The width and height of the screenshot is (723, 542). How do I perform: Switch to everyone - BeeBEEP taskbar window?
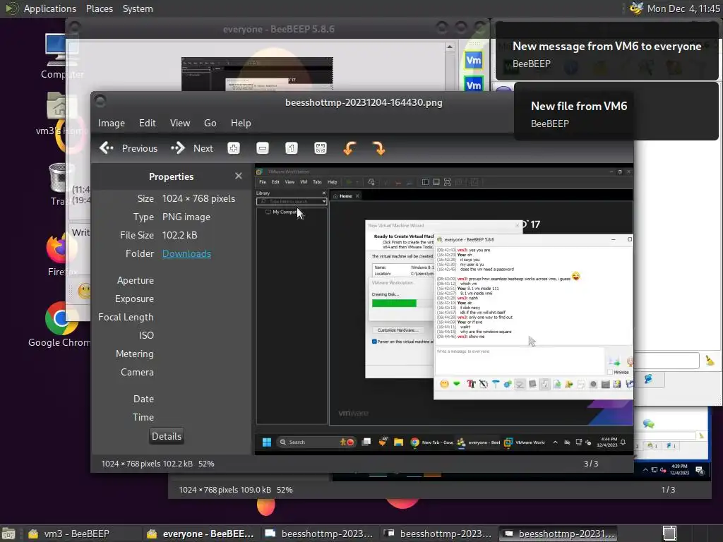coord(201,534)
